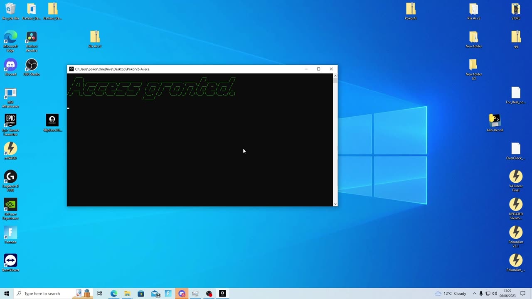
Task: Open the notification action center
Action: click(523, 294)
